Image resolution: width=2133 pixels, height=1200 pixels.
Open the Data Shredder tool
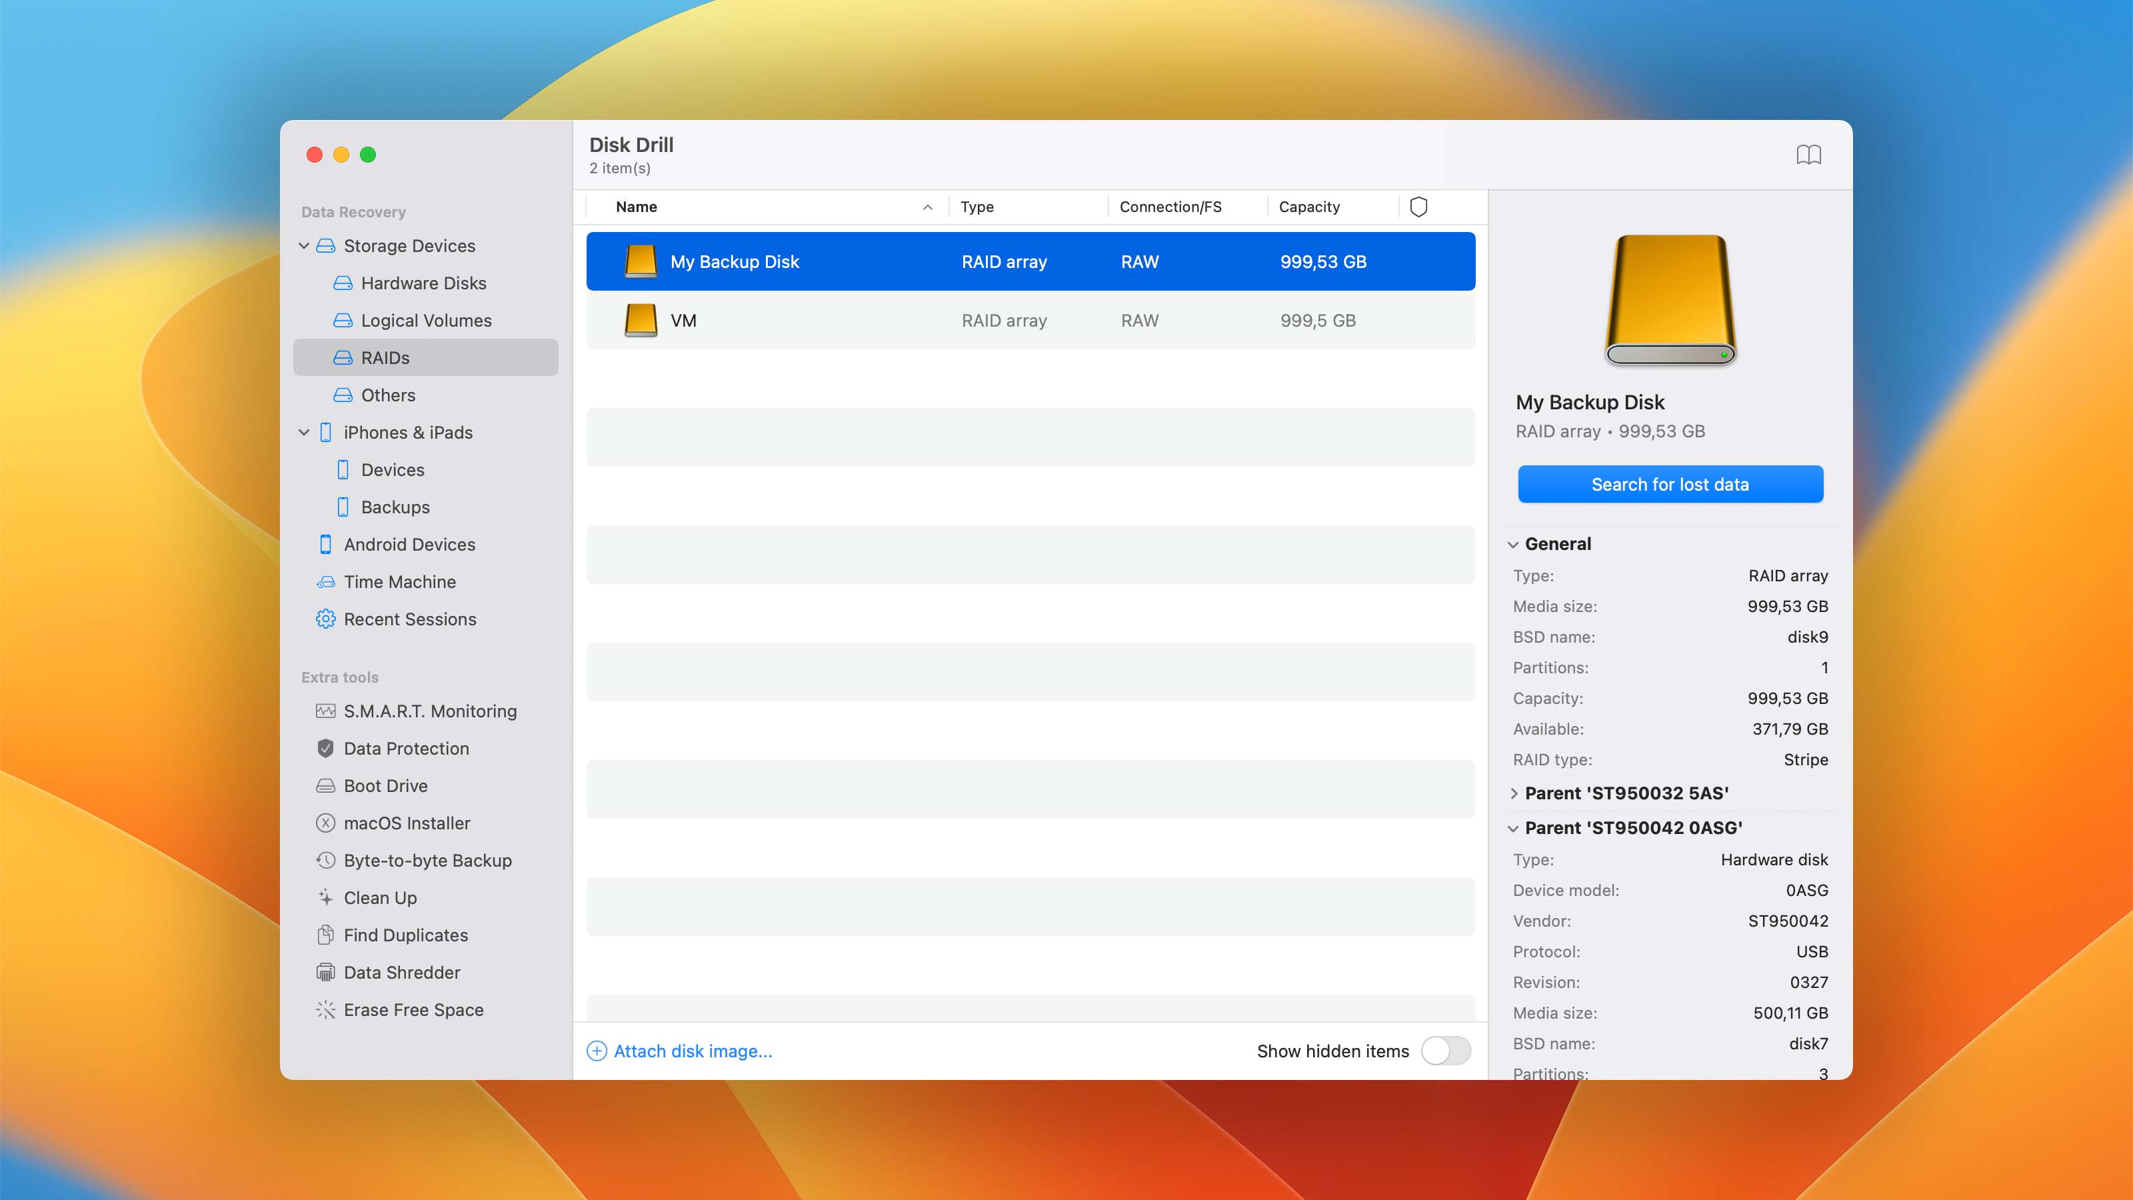(401, 972)
